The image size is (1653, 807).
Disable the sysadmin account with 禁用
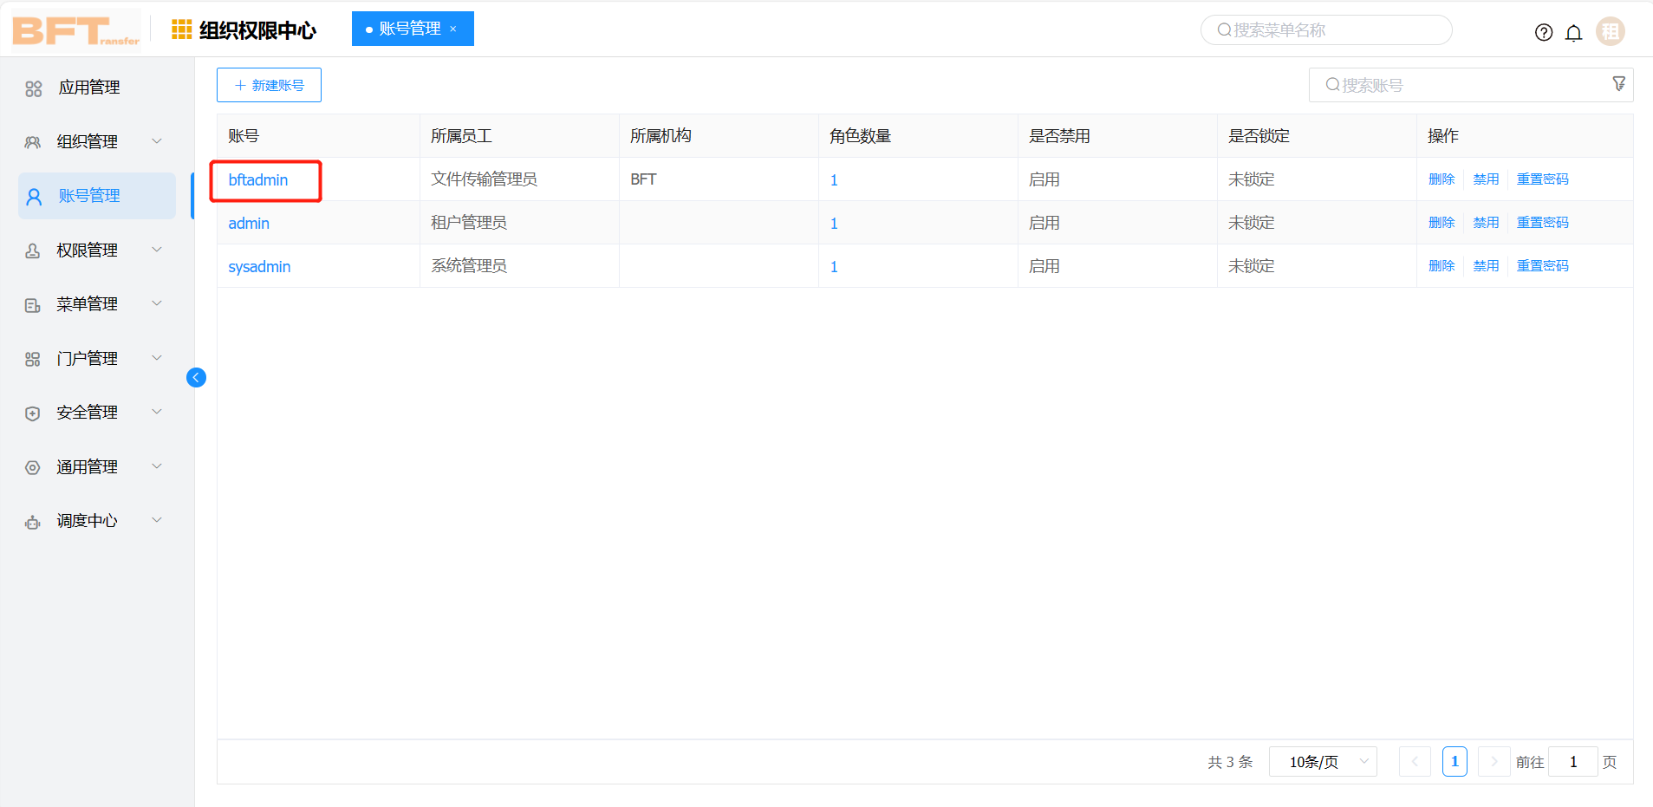click(1485, 265)
